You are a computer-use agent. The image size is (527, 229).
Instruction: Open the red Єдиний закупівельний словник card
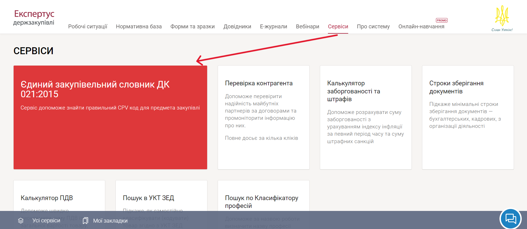[110, 117]
